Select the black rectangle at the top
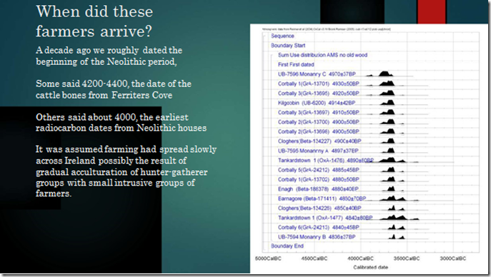 pos(352,11)
